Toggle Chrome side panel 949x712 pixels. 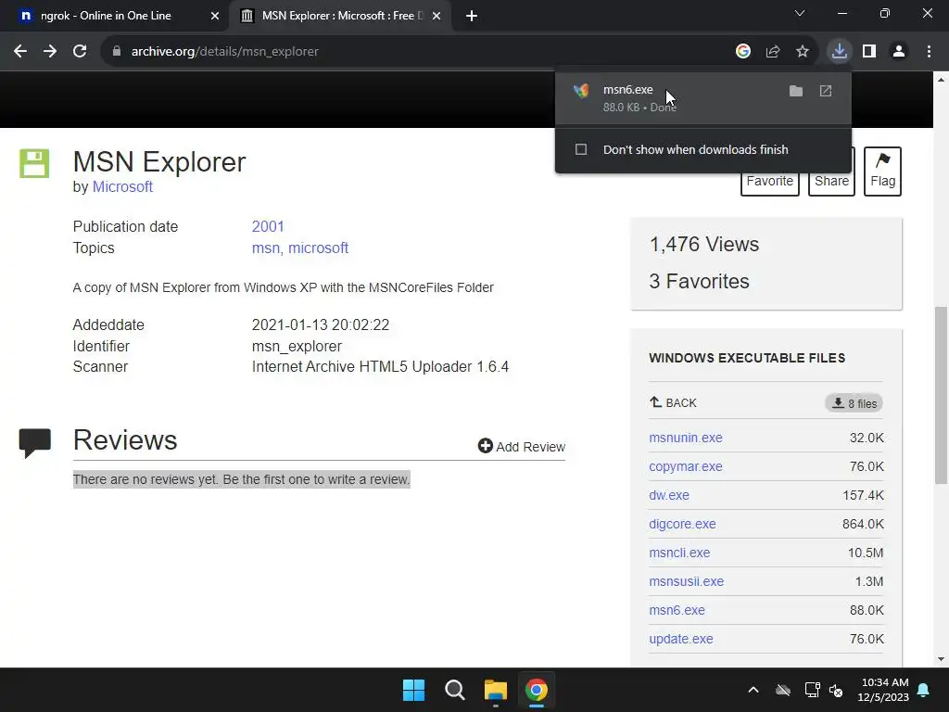tap(869, 52)
